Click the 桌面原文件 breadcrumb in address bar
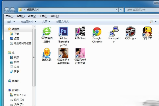Image resolution: width=159 pixels, height=106 pixels. 33,10
